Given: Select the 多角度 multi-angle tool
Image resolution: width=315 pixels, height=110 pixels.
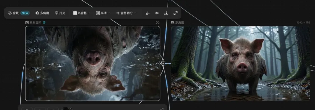Looking at the screenshot, I should (42, 13).
